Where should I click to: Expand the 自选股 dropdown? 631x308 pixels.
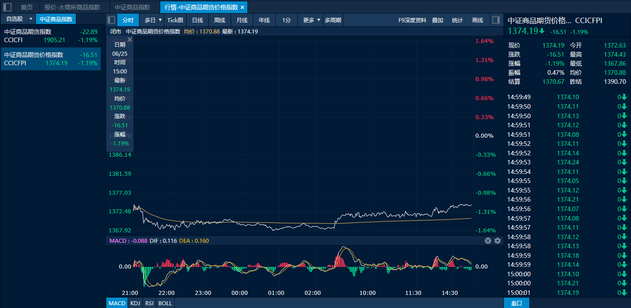(x=30, y=19)
